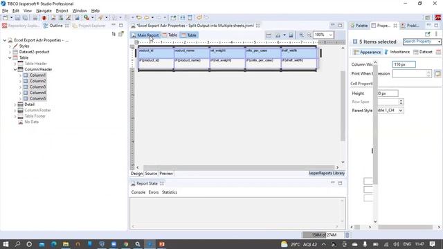Click the Open Perspective icon at top right
This screenshot has height=249, width=443.
(428, 18)
